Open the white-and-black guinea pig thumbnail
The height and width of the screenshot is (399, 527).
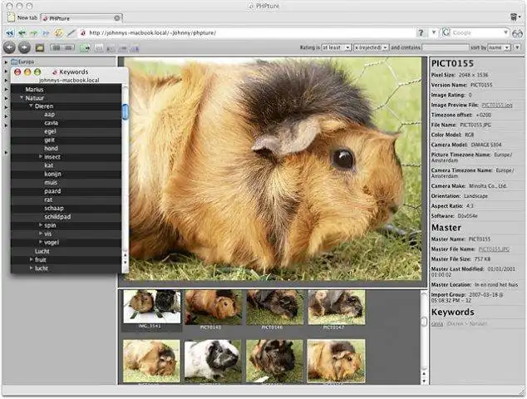point(213,360)
